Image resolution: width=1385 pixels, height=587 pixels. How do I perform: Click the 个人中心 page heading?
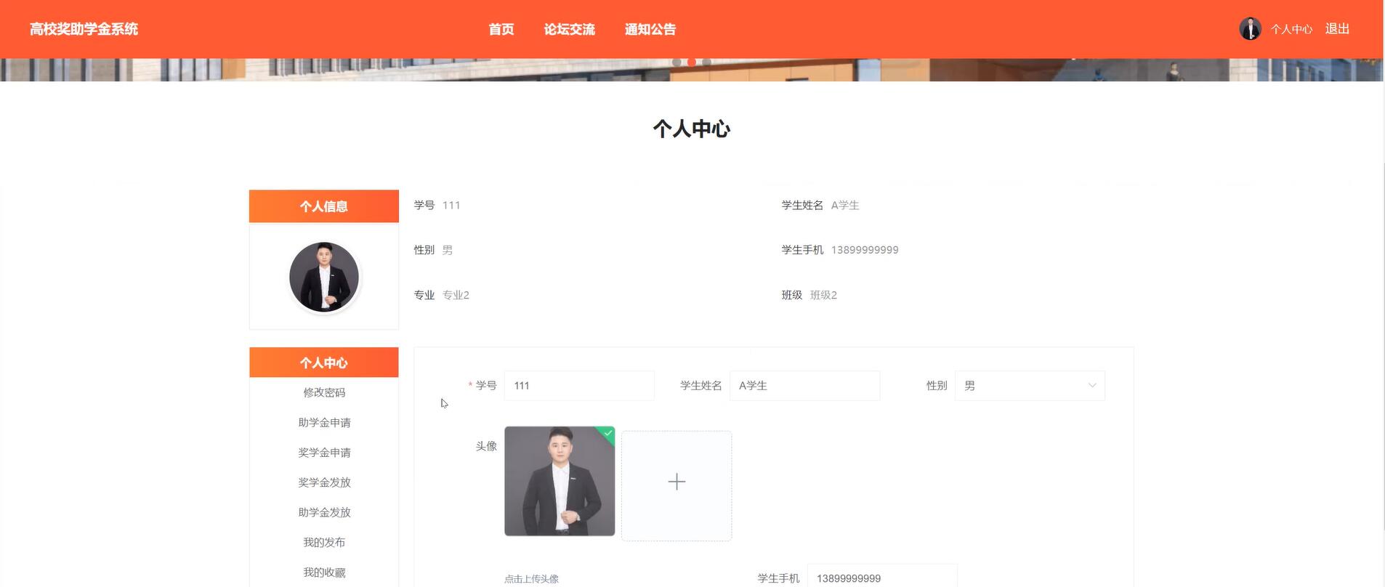[x=692, y=129]
